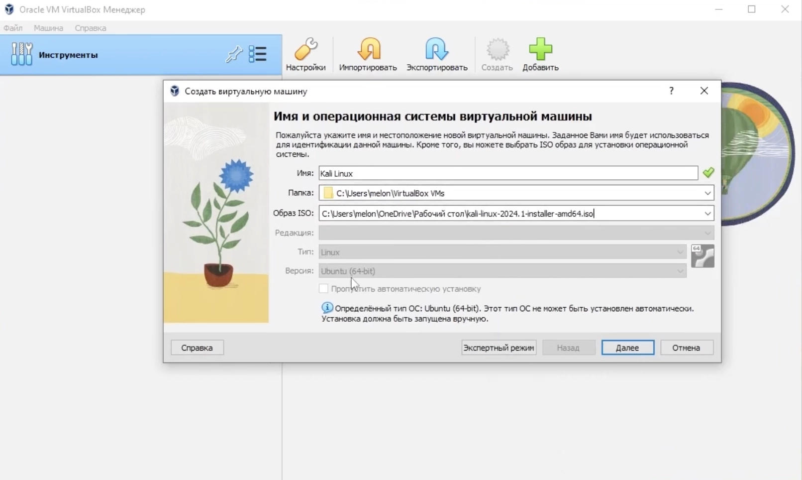Viewport: 802px width, 480px height.
Task: Open the Машина menu
Action: (x=48, y=28)
